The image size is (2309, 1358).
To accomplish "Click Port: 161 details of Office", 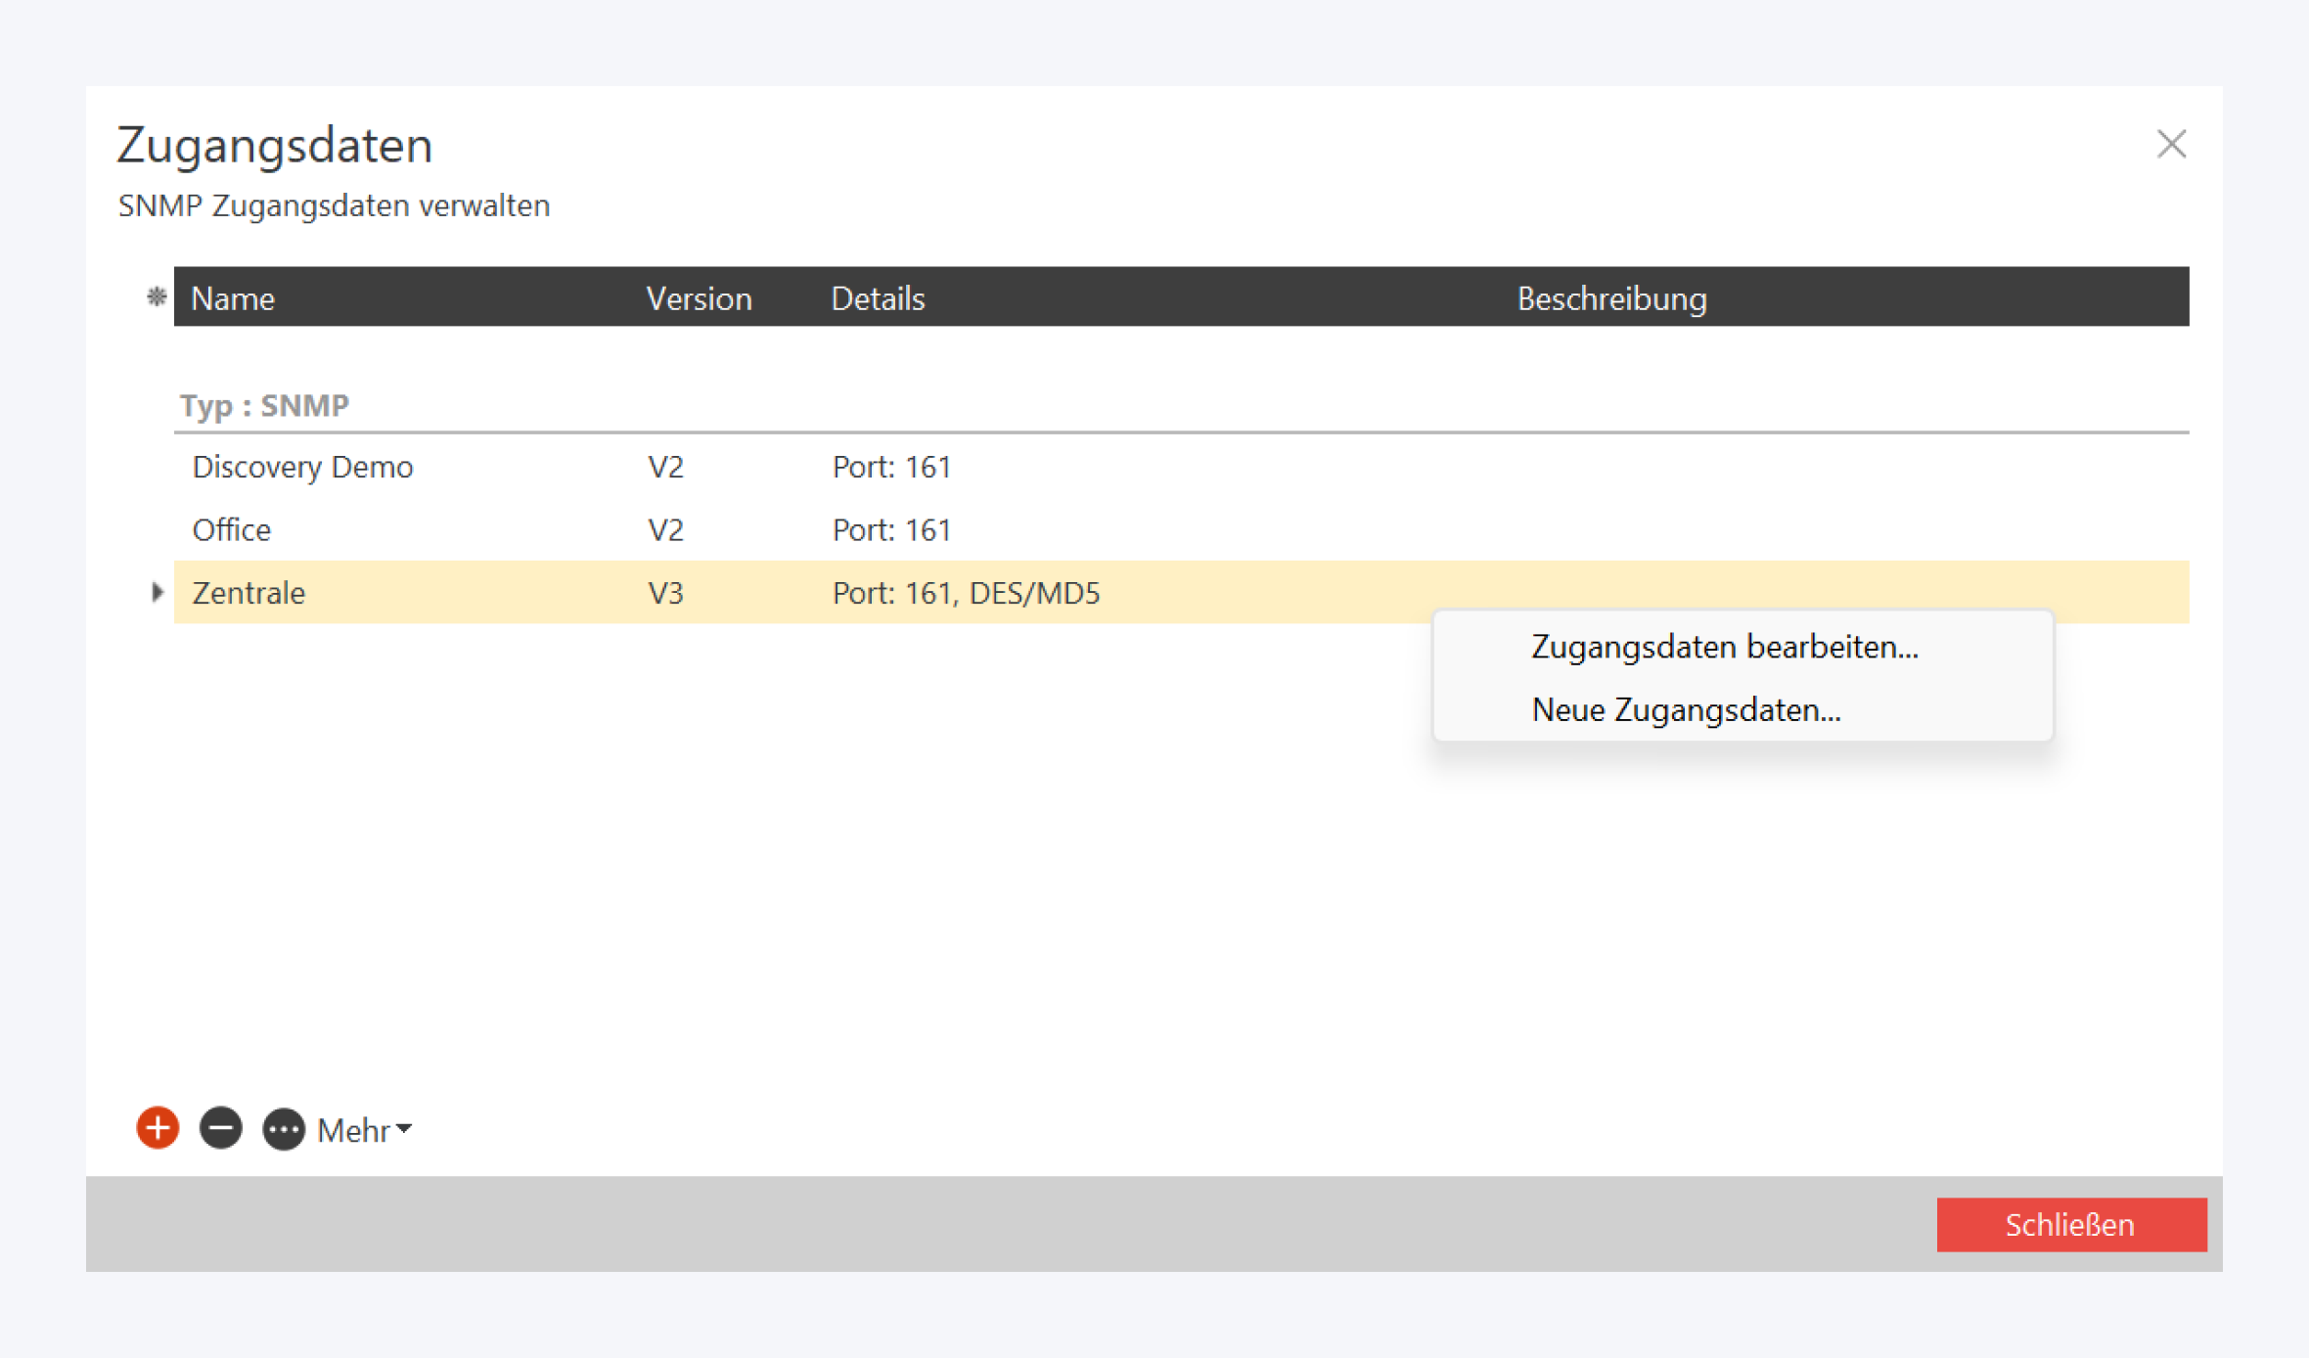I will tap(891, 529).
